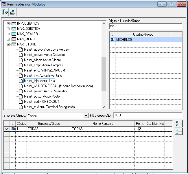Expand the MAXLOGISTICA tree node
Screen dimensions: 188x174
(8, 29)
